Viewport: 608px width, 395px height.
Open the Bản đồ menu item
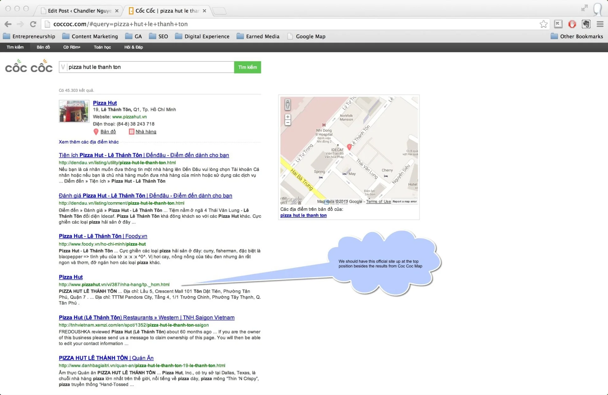pos(43,47)
